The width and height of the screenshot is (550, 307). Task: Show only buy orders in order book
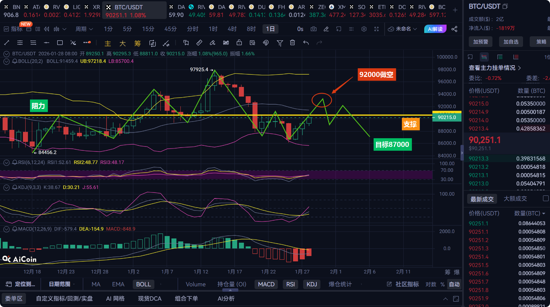click(500, 57)
